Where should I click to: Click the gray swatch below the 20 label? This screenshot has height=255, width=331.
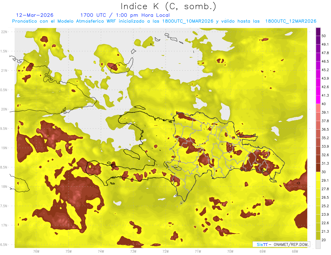tap(318, 244)
